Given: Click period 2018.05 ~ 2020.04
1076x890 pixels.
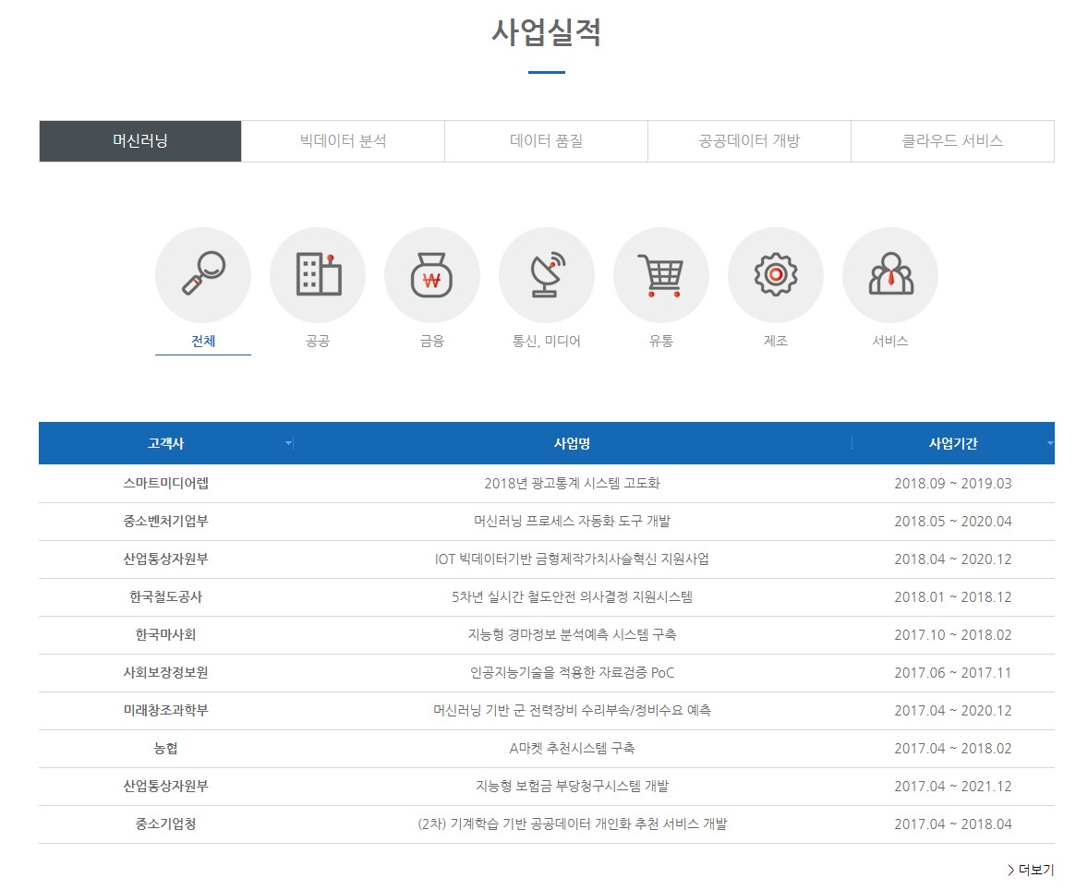Looking at the screenshot, I should (x=953, y=521).
